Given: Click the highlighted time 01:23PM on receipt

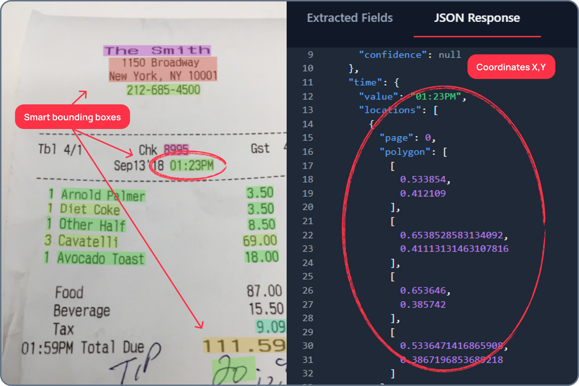Looking at the screenshot, I should [192, 165].
